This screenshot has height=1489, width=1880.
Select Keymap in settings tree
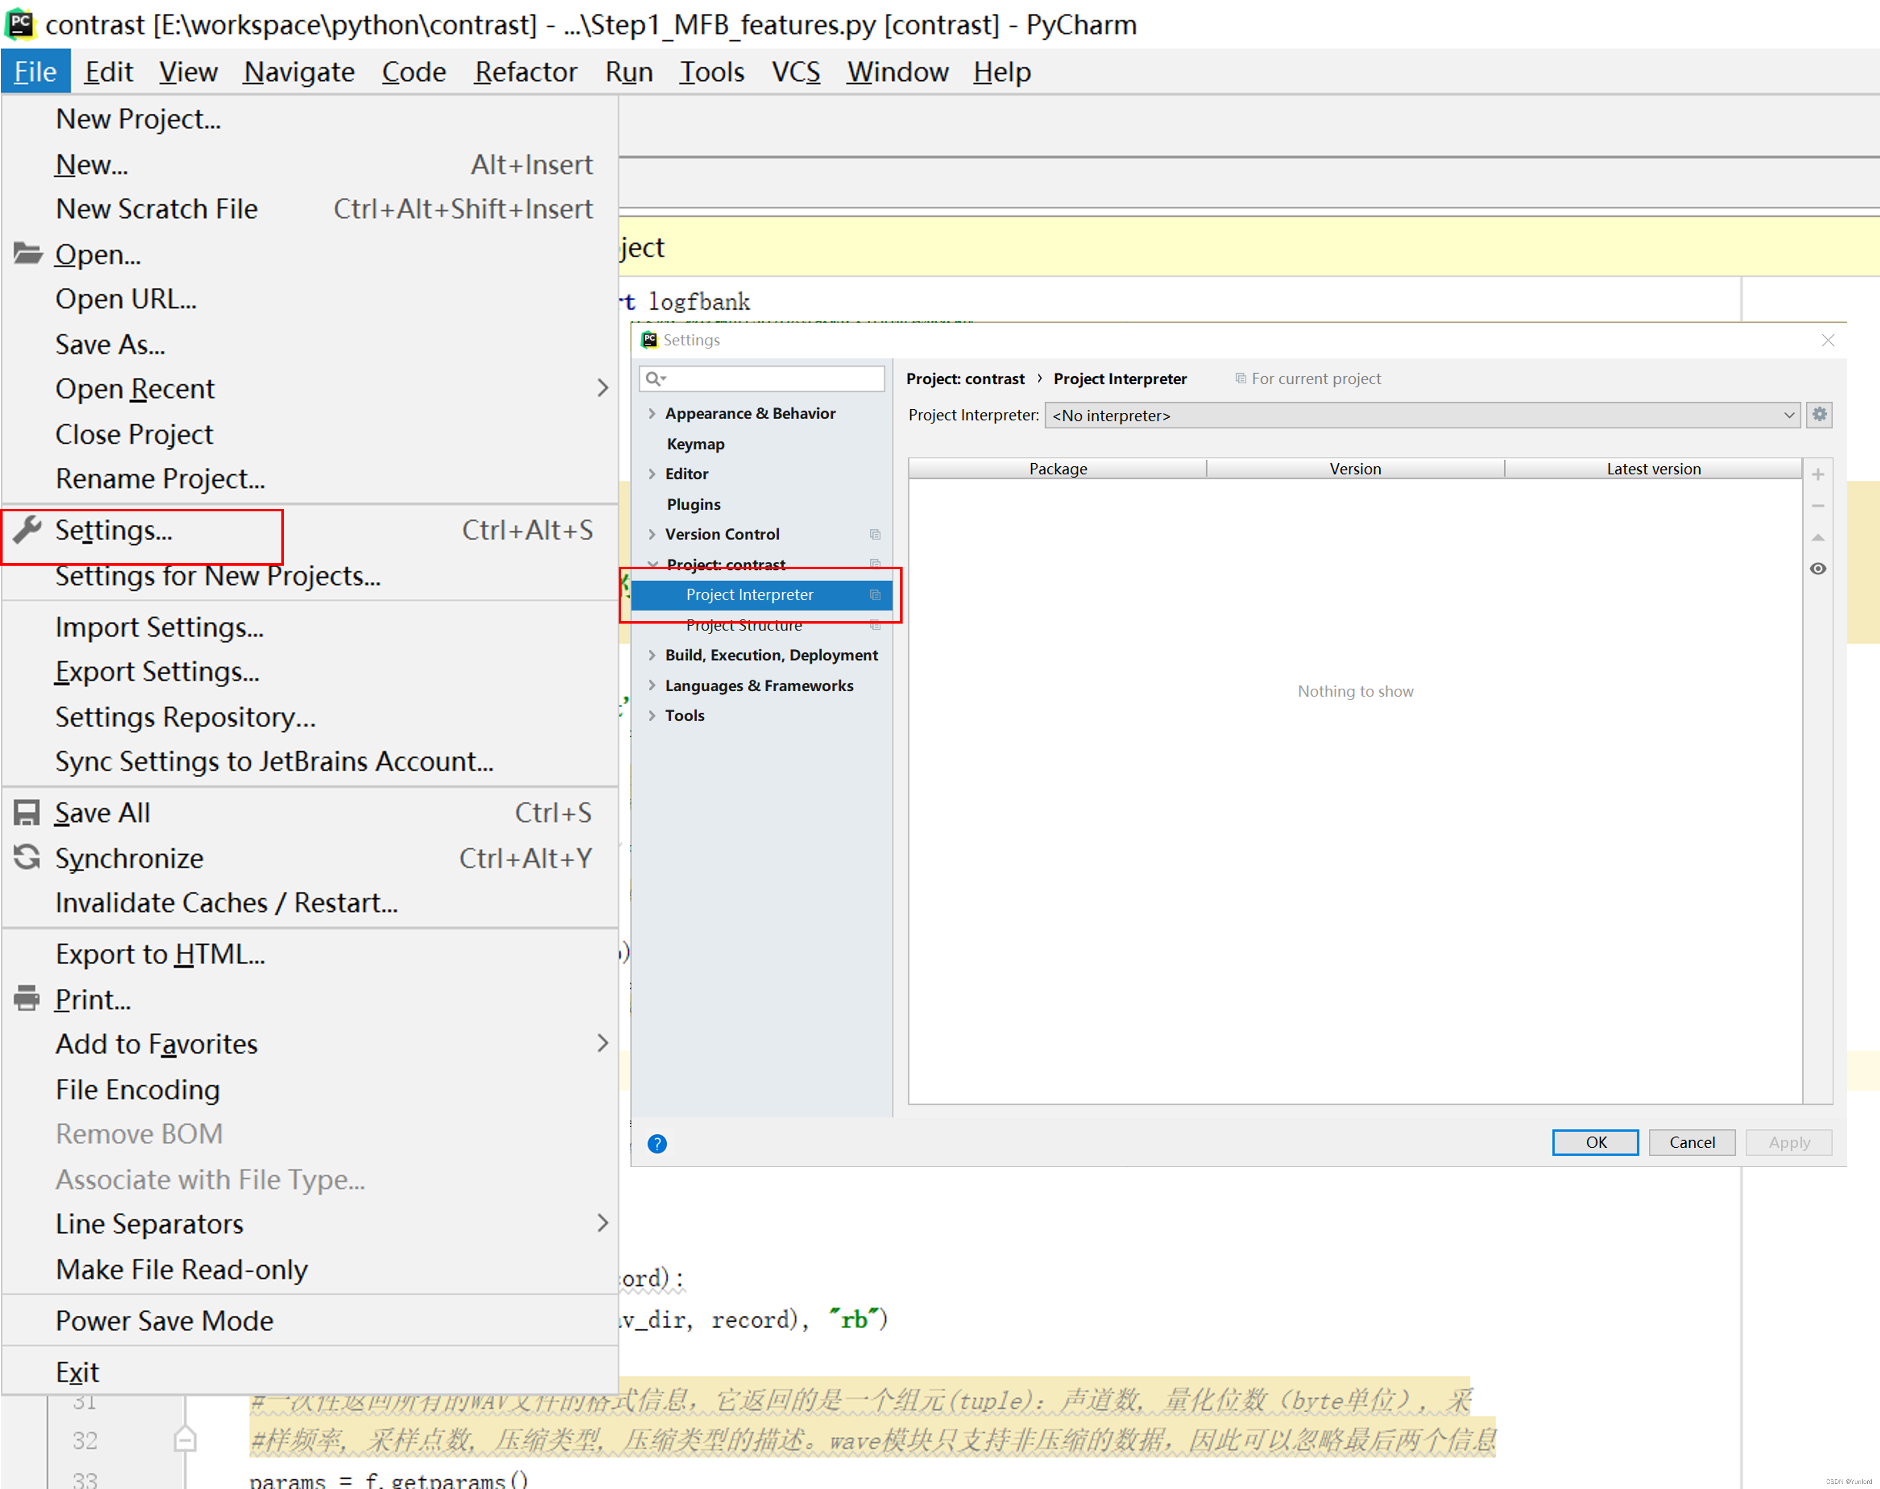point(761,444)
